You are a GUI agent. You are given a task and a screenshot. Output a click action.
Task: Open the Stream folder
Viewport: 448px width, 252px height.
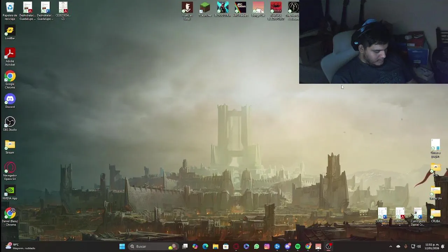pyautogui.click(x=10, y=147)
